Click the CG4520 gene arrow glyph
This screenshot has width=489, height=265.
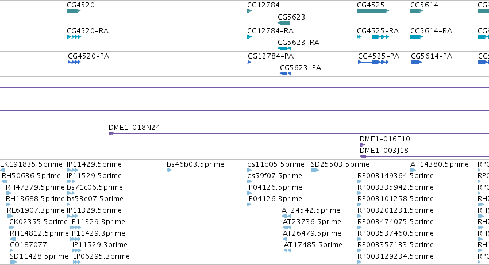pos(74,11)
